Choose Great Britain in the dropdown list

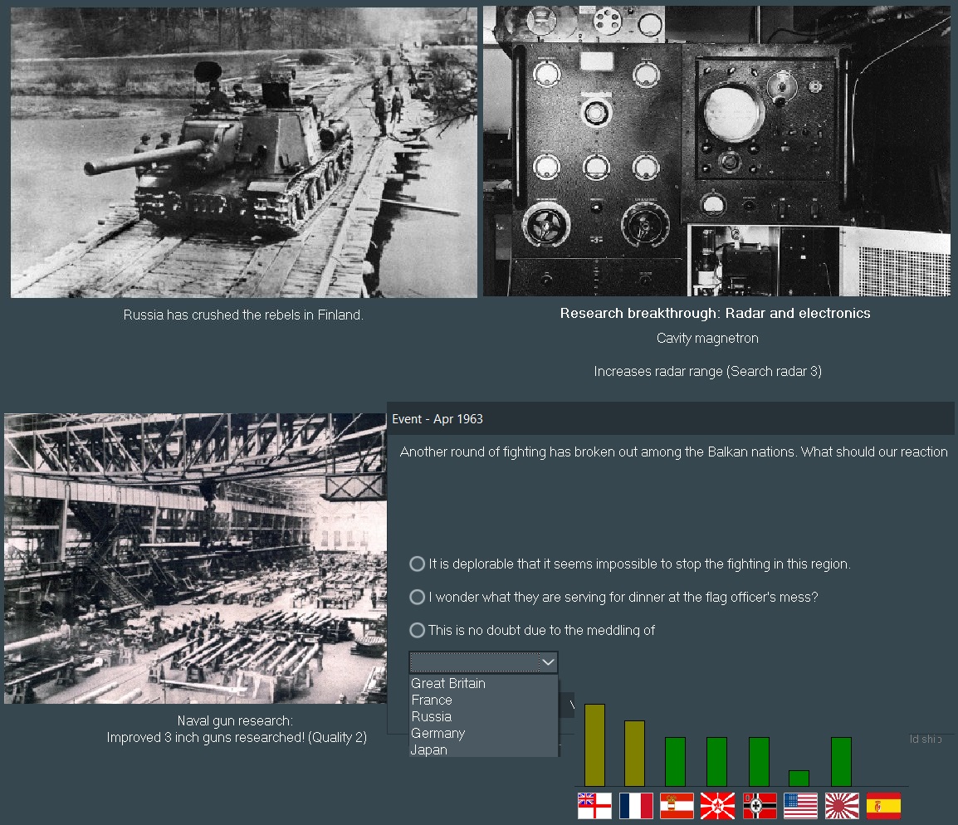(483, 683)
